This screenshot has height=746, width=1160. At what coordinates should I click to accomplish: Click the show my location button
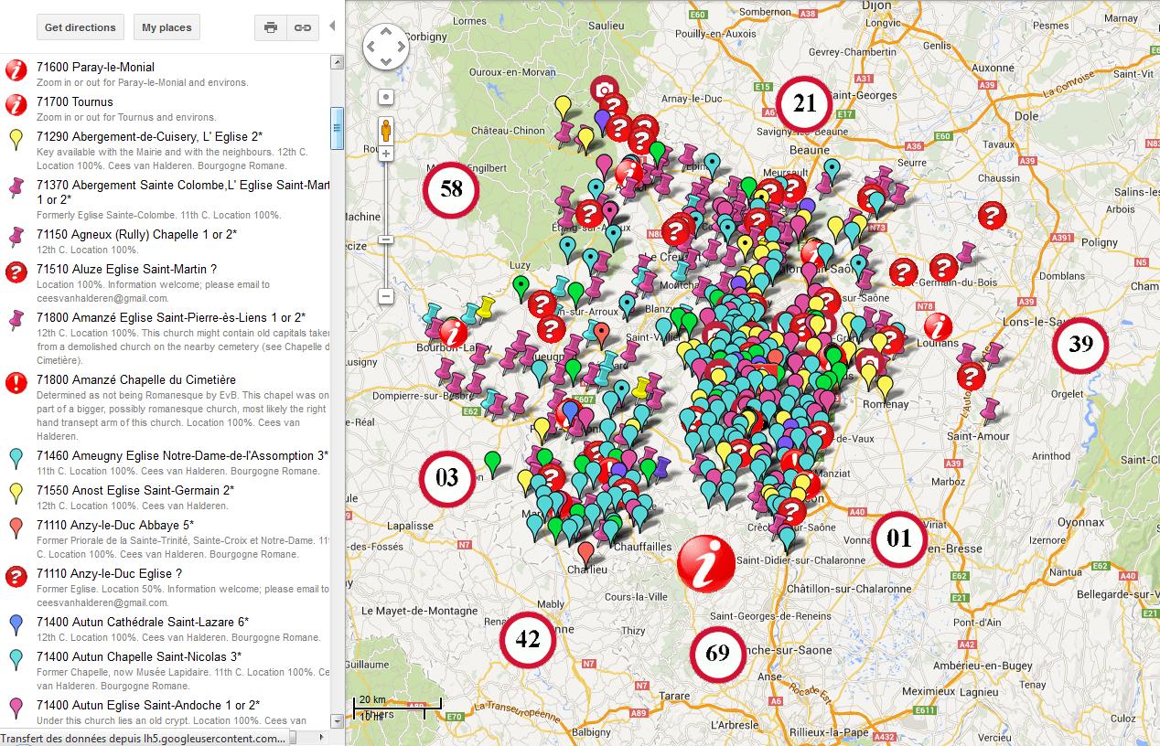pyautogui.click(x=386, y=97)
